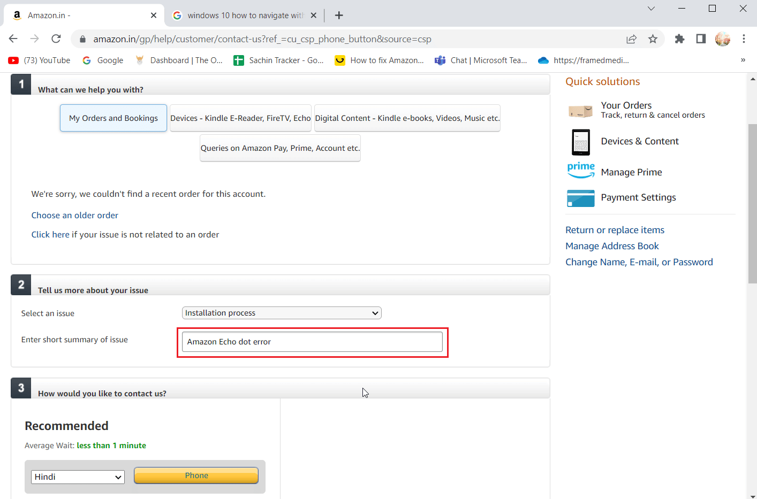Open the Sachin Tracker bookmark
757x499 pixels.
pyautogui.click(x=278, y=60)
